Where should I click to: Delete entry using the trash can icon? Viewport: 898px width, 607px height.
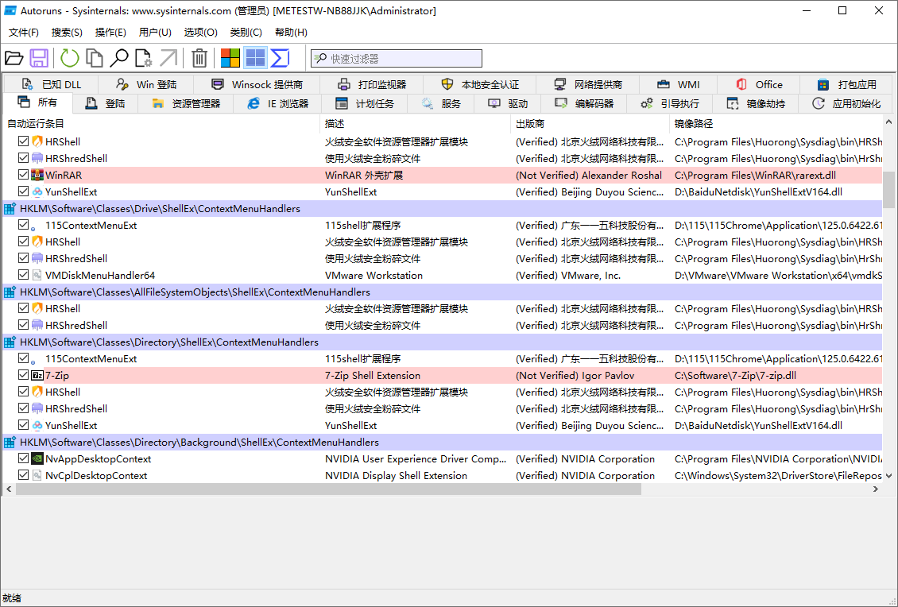click(199, 58)
